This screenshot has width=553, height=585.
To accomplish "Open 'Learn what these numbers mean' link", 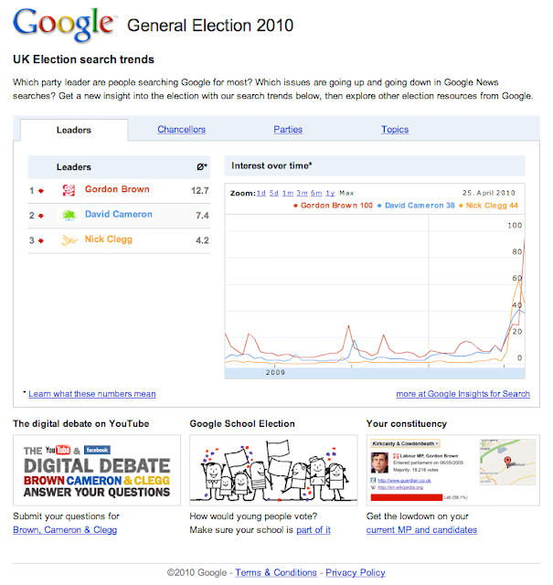I will click(x=91, y=394).
